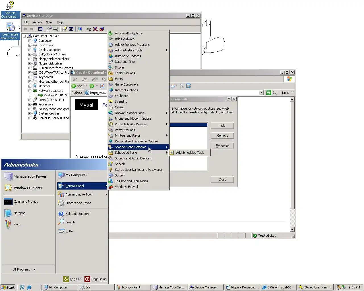Click the Uninstall device icon in Device Manager
The height and width of the screenshot is (291, 364).
coord(95,29)
